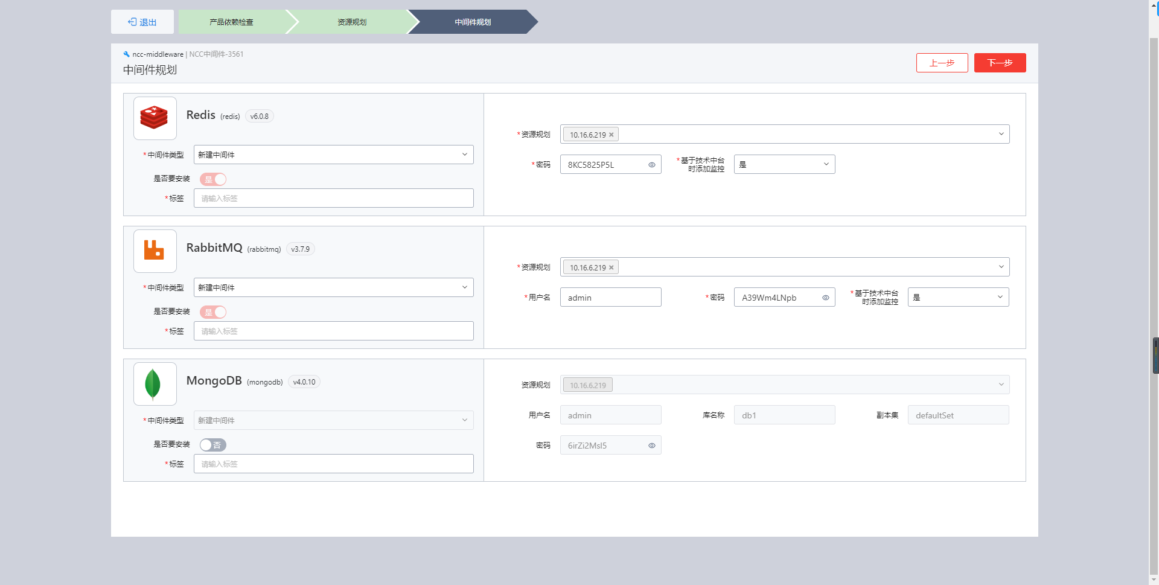Click MongoDB username field admin
The image size is (1159, 585).
coord(610,415)
